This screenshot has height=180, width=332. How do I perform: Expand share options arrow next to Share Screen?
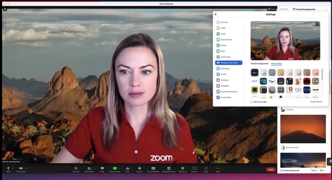click(x=120, y=168)
